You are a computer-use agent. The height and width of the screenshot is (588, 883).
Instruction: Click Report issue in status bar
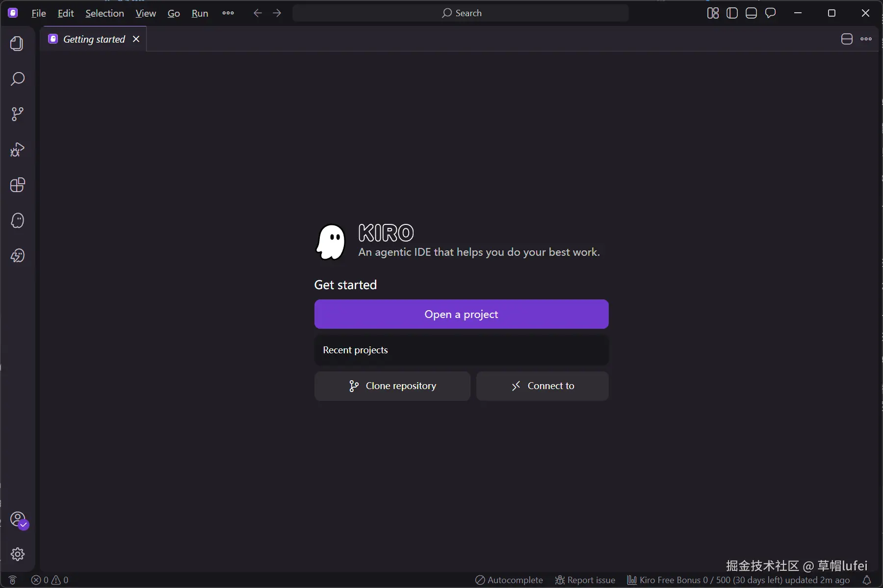point(585,580)
